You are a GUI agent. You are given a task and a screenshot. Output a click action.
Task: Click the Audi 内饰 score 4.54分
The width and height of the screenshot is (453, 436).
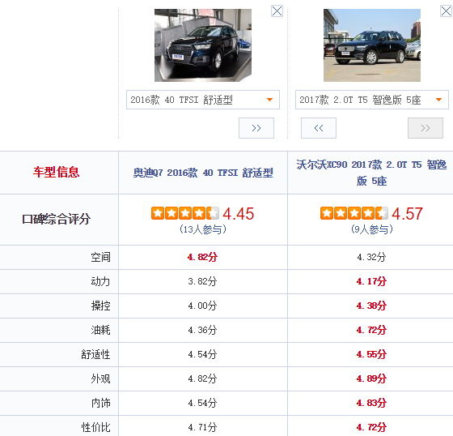202,403
